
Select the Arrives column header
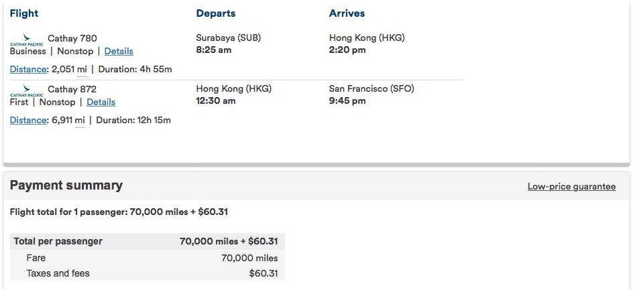[x=347, y=13]
